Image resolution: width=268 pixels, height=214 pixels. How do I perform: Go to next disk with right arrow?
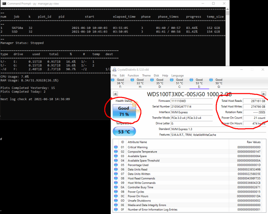coord(263,94)
